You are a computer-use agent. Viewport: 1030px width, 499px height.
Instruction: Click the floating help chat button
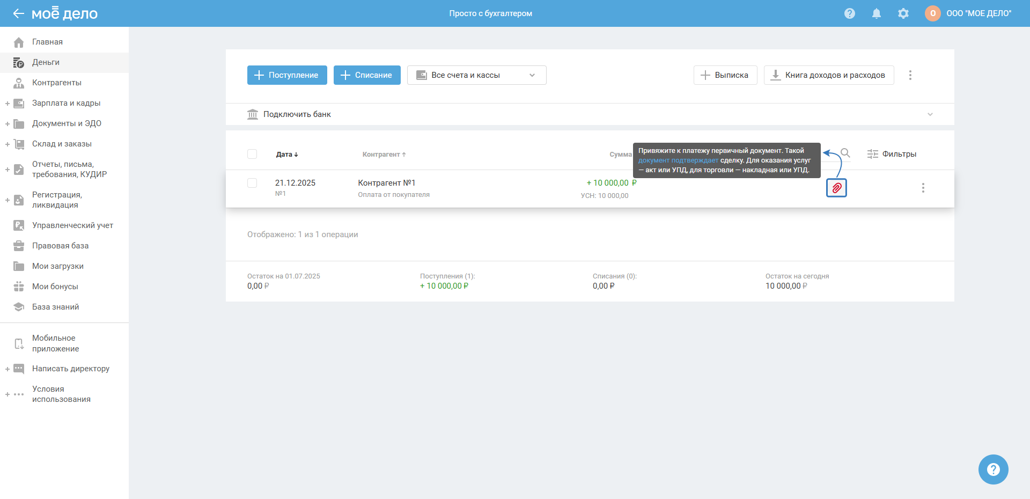[x=993, y=469]
